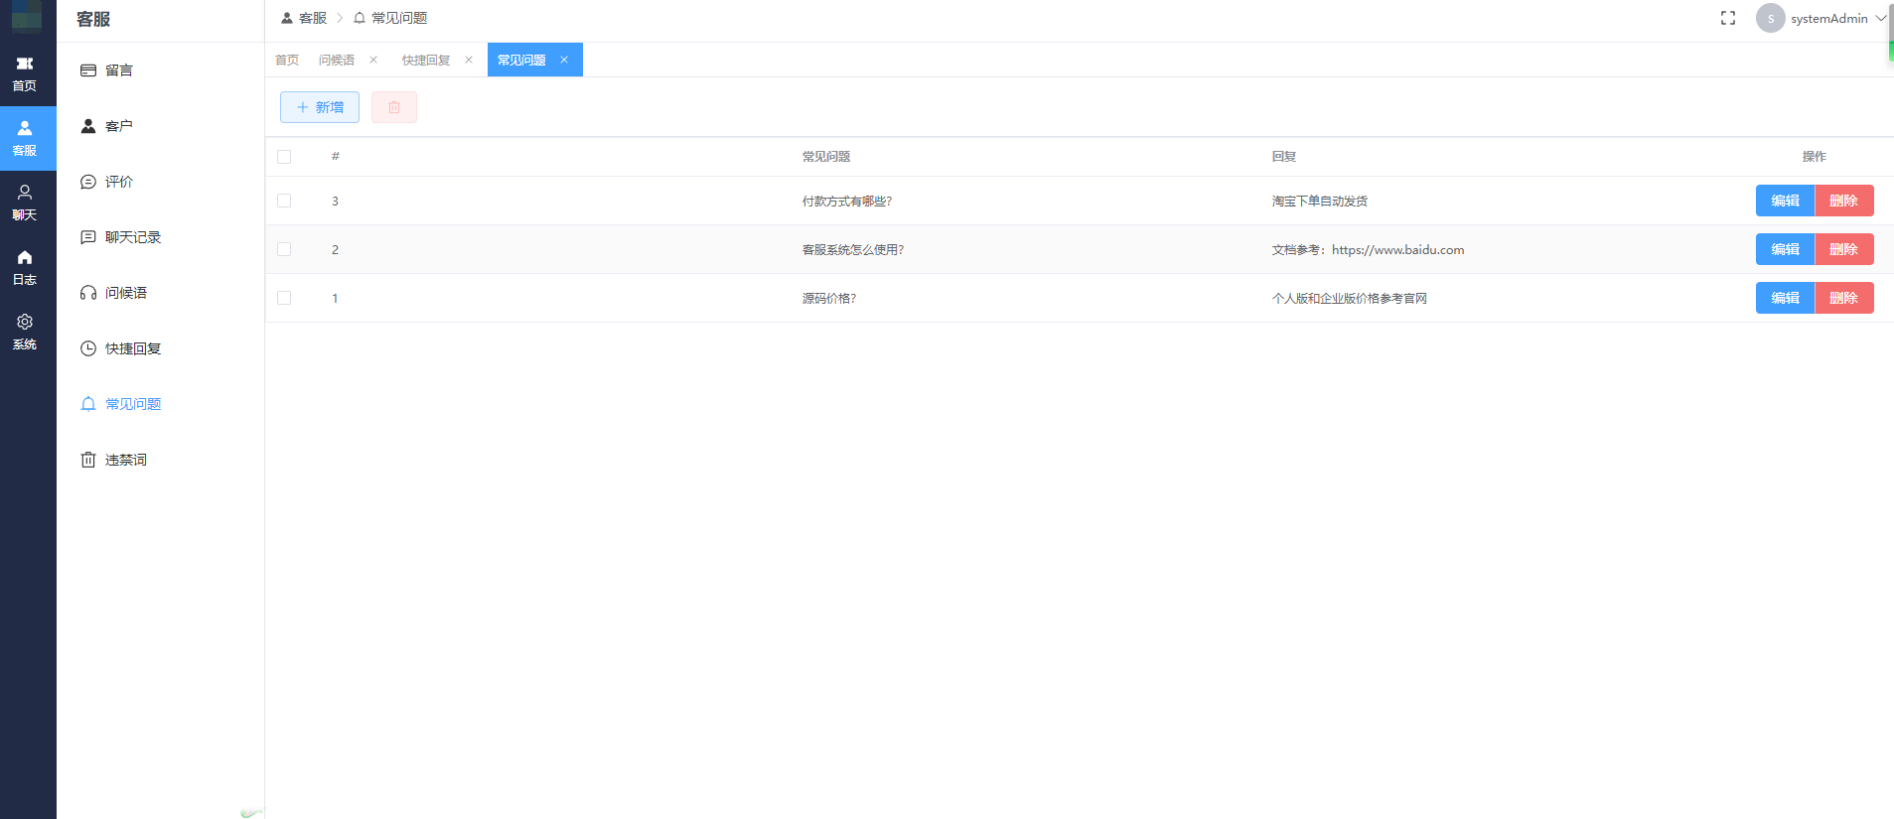The height and width of the screenshot is (819, 1894).
Task: Click the 淘宝下单自动发货 reply text
Action: point(1320,202)
